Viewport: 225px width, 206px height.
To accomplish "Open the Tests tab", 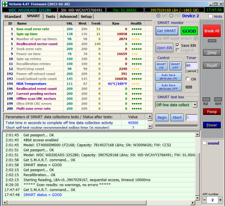I will (x=50, y=16).
